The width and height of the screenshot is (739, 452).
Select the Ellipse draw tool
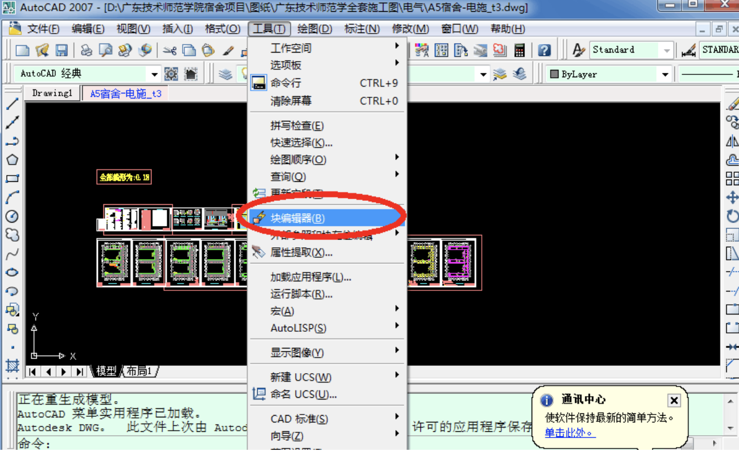click(x=12, y=272)
